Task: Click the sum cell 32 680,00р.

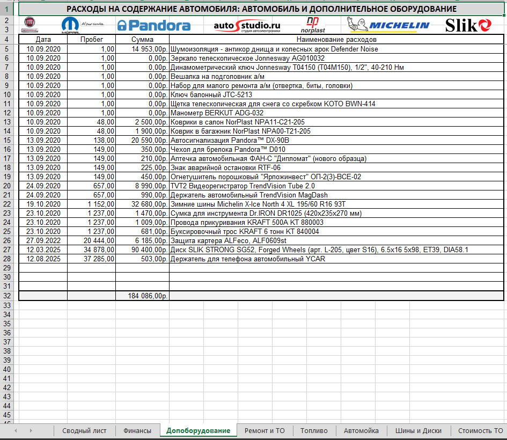Action: coord(142,204)
